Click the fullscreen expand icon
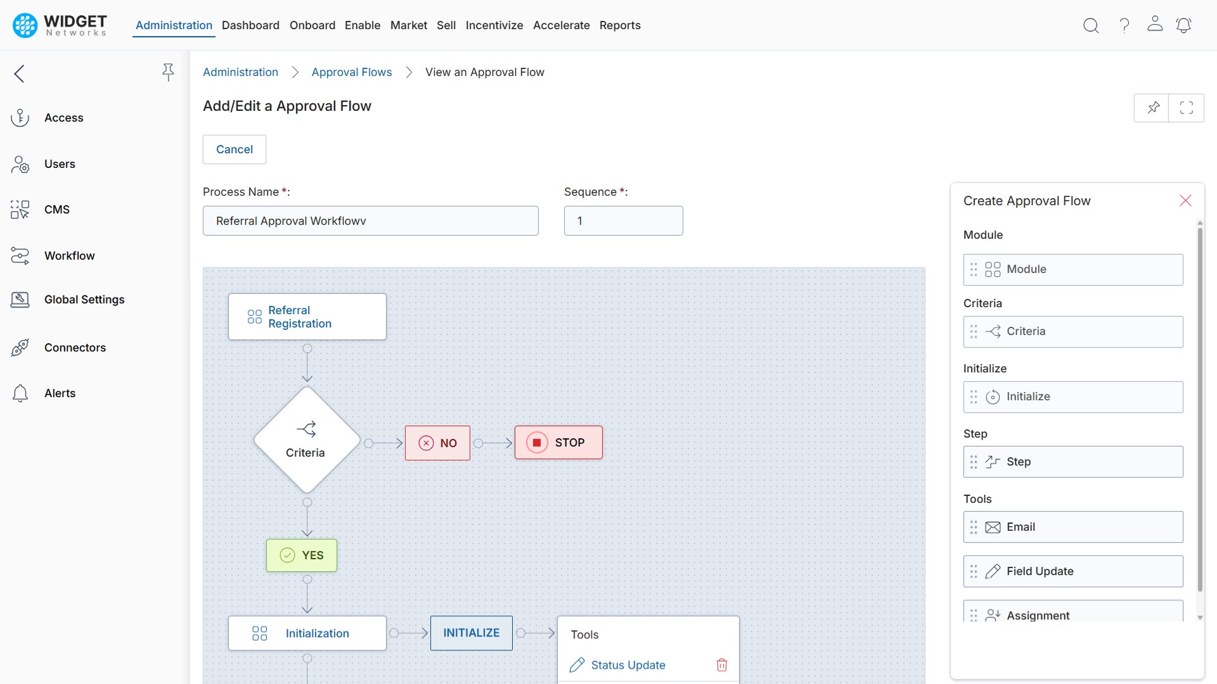 click(x=1187, y=108)
